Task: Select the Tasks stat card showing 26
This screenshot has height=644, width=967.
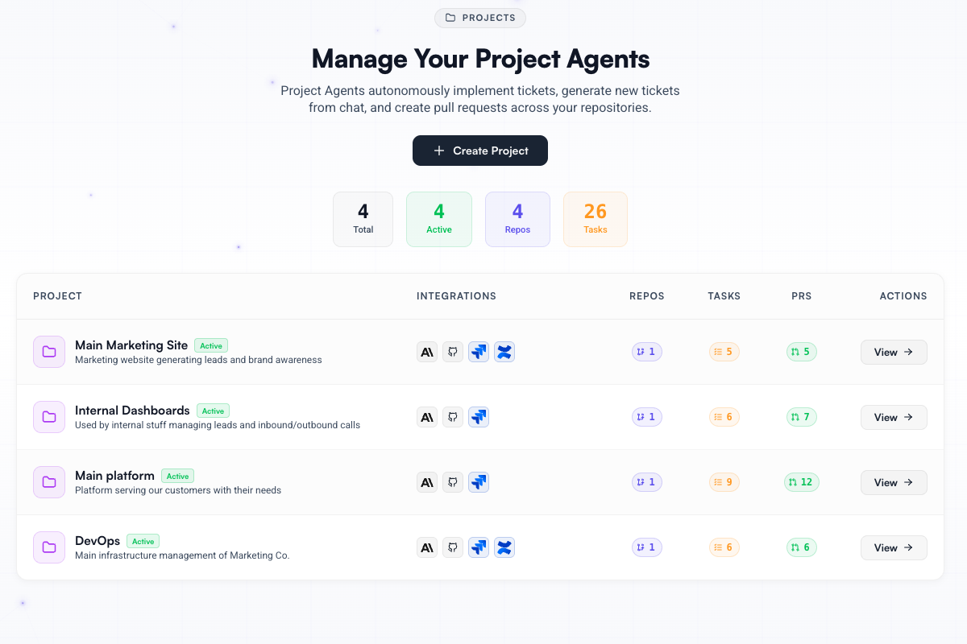Action: pyautogui.click(x=595, y=219)
